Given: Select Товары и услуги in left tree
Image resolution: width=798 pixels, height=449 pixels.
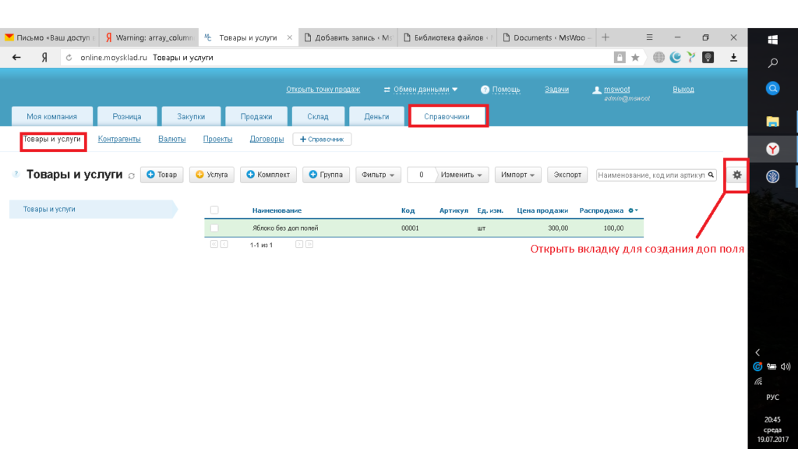Looking at the screenshot, I should pyautogui.click(x=49, y=209).
